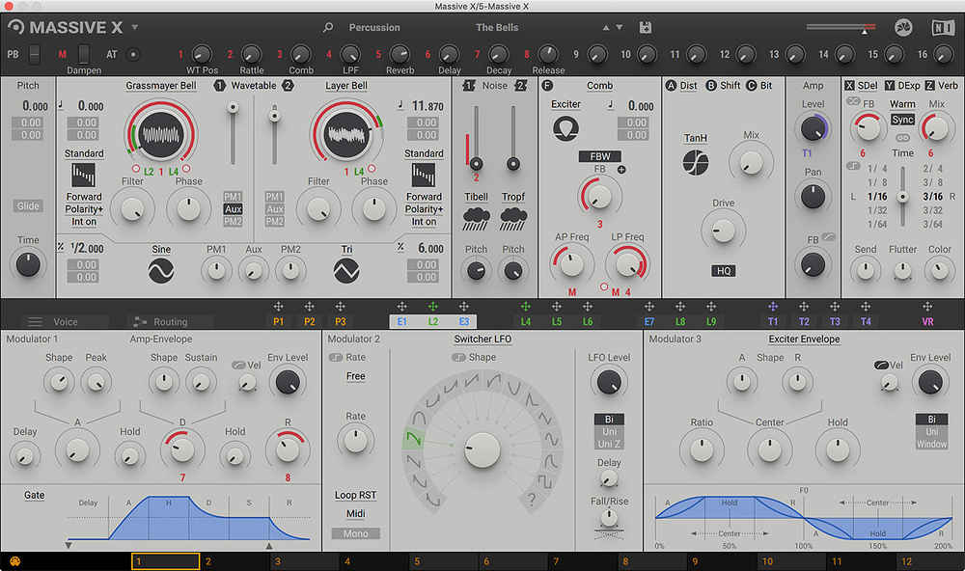Image resolution: width=965 pixels, height=571 pixels.
Task: Click the Tropf rain cloud noise icon
Action: point(513,219)
